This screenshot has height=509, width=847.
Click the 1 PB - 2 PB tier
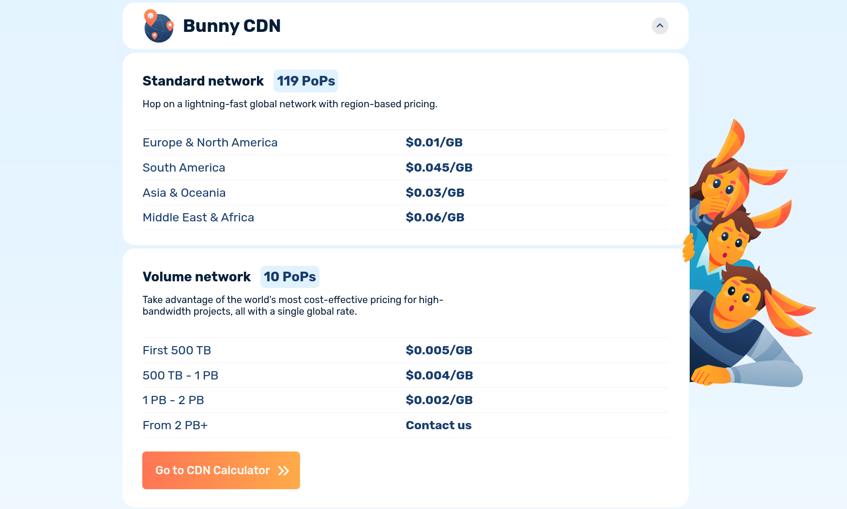(173, 400)
